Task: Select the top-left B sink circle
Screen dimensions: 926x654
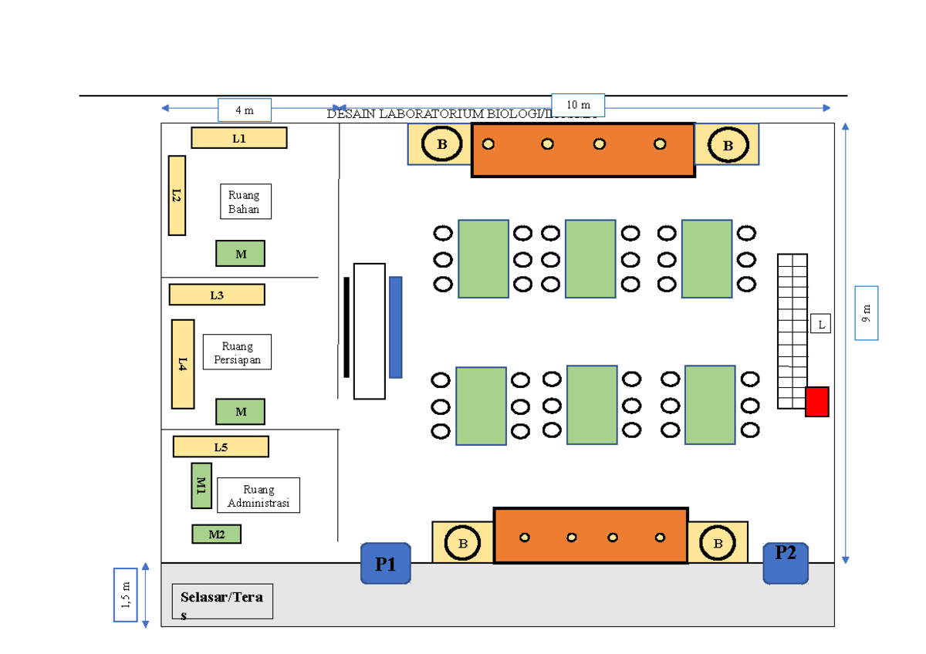Action: tap(442, 144)
